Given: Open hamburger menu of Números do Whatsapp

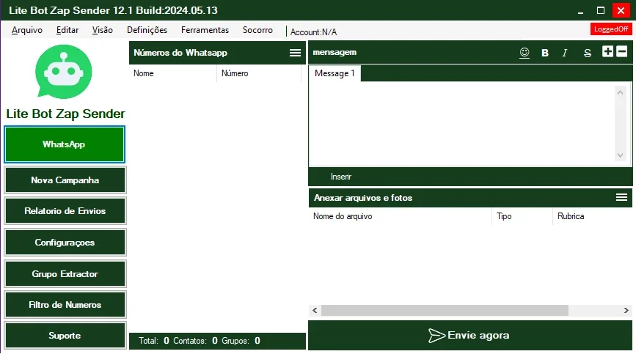Looking at the screenshot, I should [296, 53].
